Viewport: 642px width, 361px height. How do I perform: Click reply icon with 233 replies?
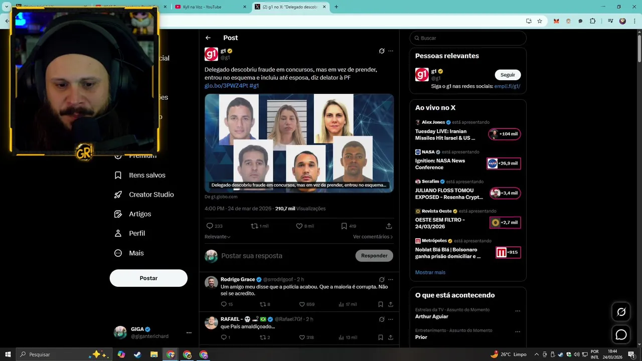tap(214, 226)
